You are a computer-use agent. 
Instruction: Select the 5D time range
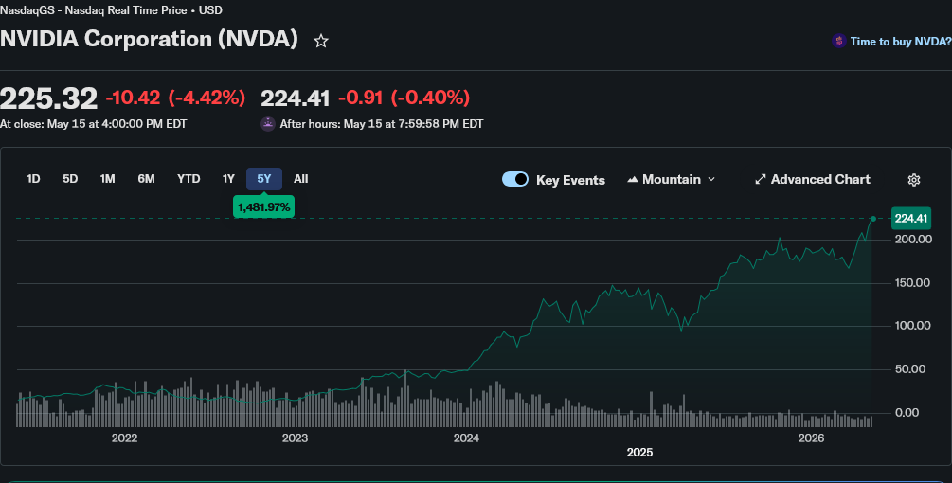70,179
